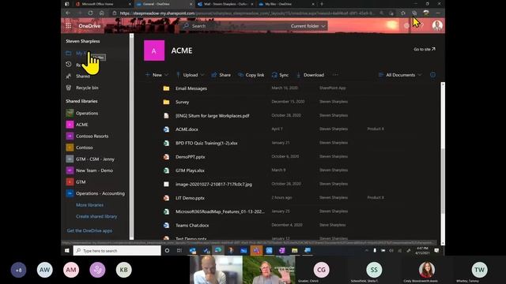The width and height of the screenshot is (506, 284).
Task: Open the All Documents view dropdown
Action: pyautogui.click(x=400, y=75)
